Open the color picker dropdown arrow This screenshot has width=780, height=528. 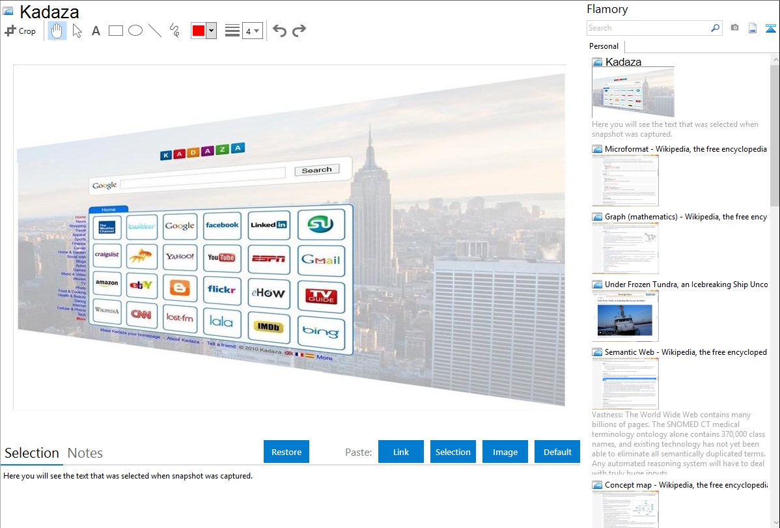212,31
